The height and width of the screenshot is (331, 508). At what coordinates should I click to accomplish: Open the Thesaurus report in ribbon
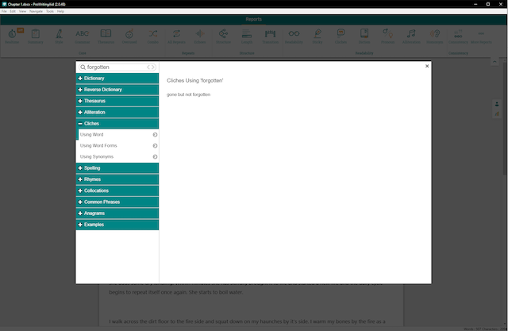coord(106,36)
